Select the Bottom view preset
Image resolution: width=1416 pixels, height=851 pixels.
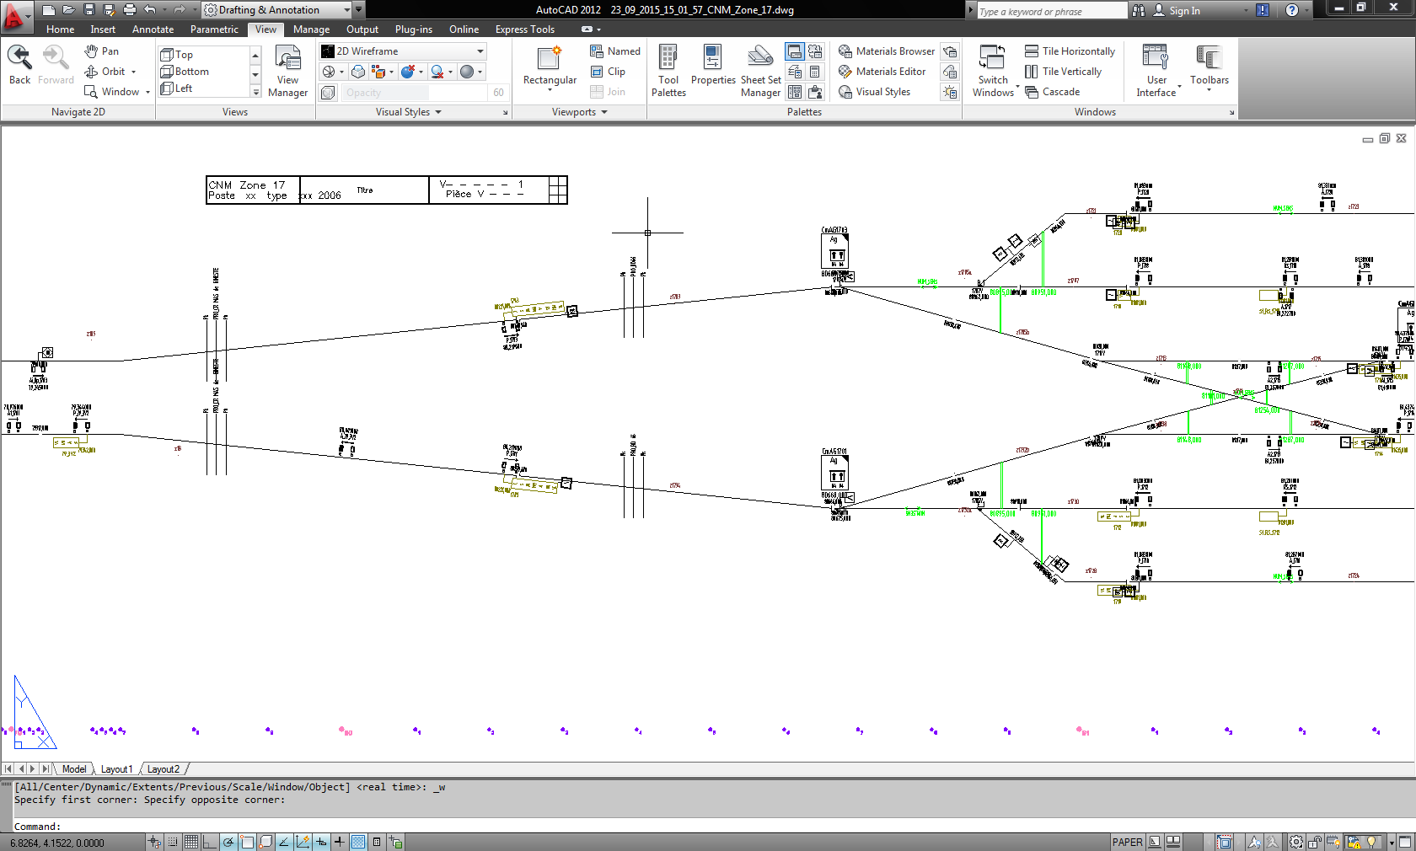[185, 72]
